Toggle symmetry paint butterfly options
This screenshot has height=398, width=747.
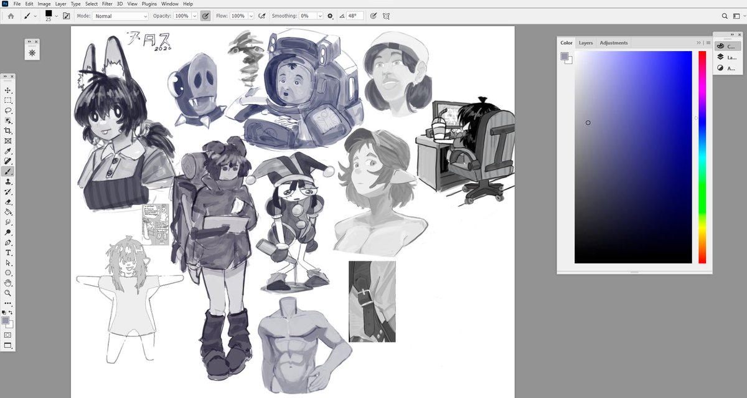pyautogui.click(x=387, y=16)
